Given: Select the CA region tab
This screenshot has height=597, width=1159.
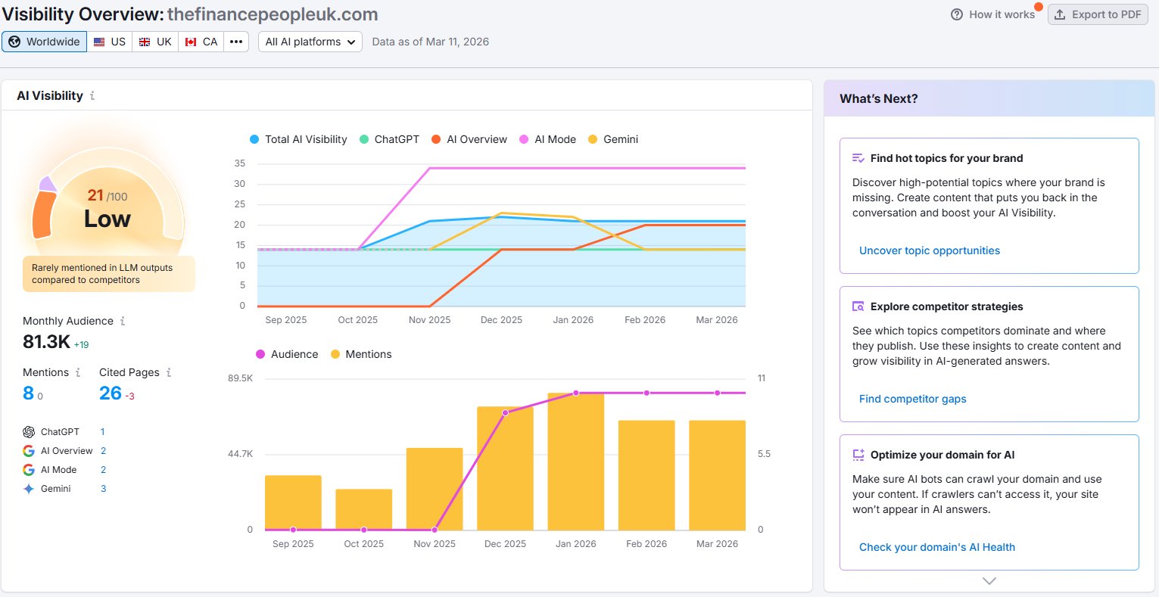Looking at the screenshot, I should [201, 42].
